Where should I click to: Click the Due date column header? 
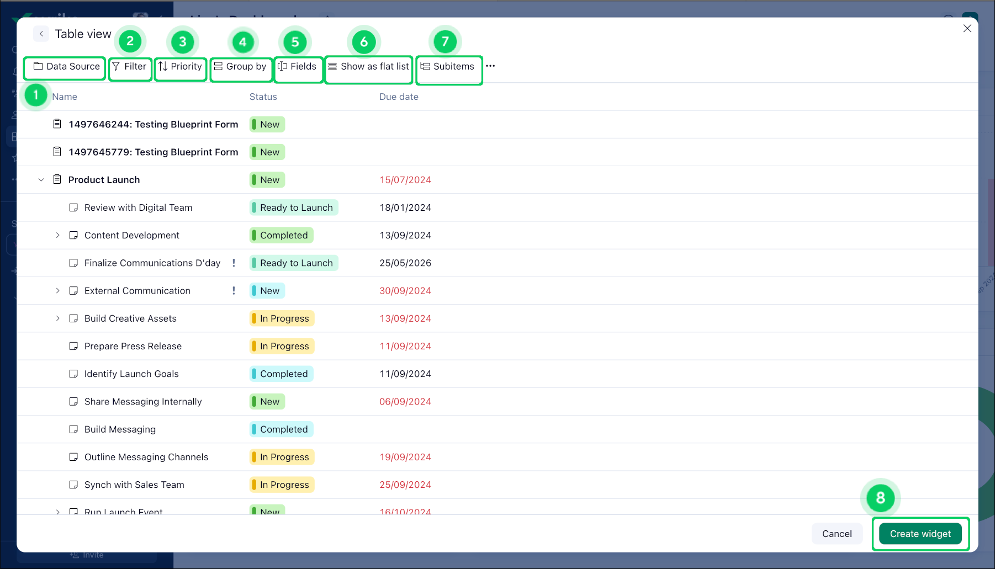[399, 97]
